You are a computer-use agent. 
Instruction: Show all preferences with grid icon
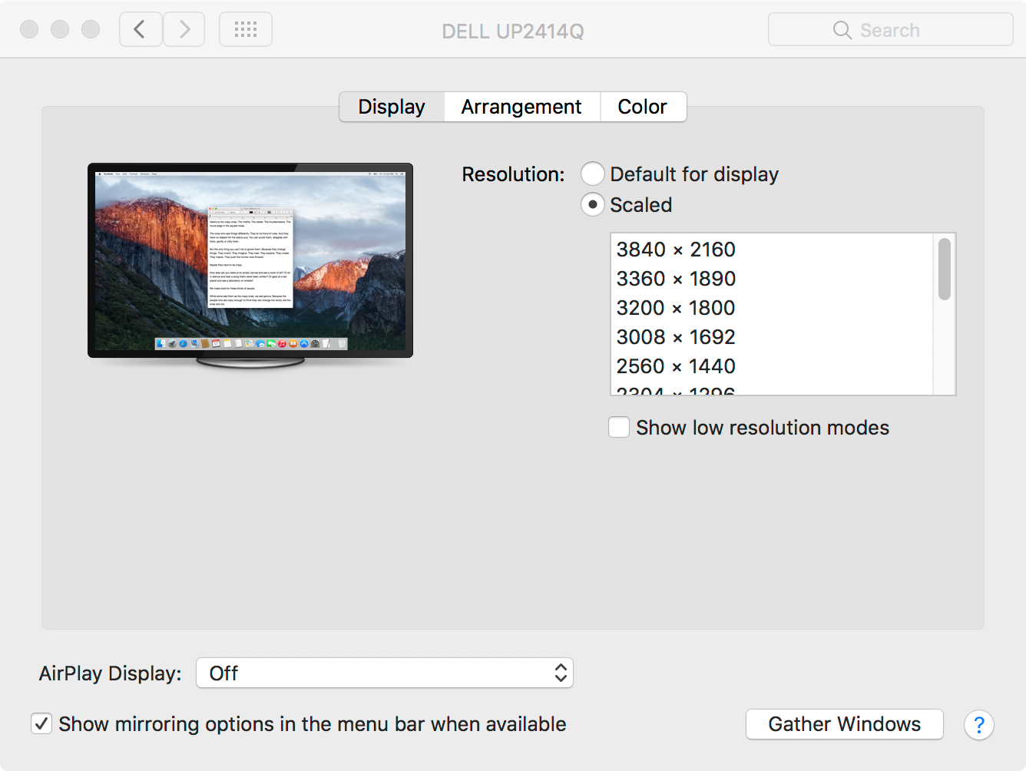(x=246, y=30)
